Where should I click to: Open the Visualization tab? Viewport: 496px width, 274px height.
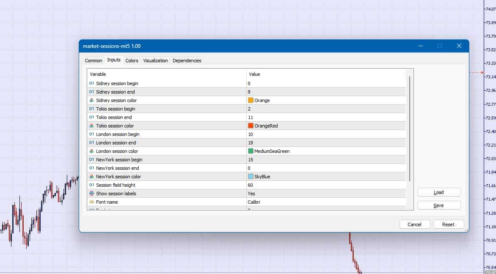coord(155,61)
